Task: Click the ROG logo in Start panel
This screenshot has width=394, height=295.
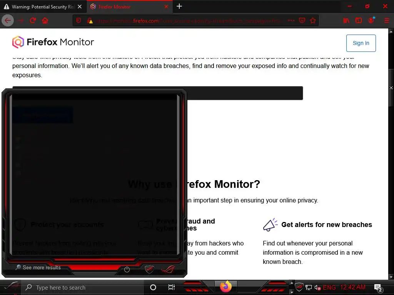Action: (168, 269)
